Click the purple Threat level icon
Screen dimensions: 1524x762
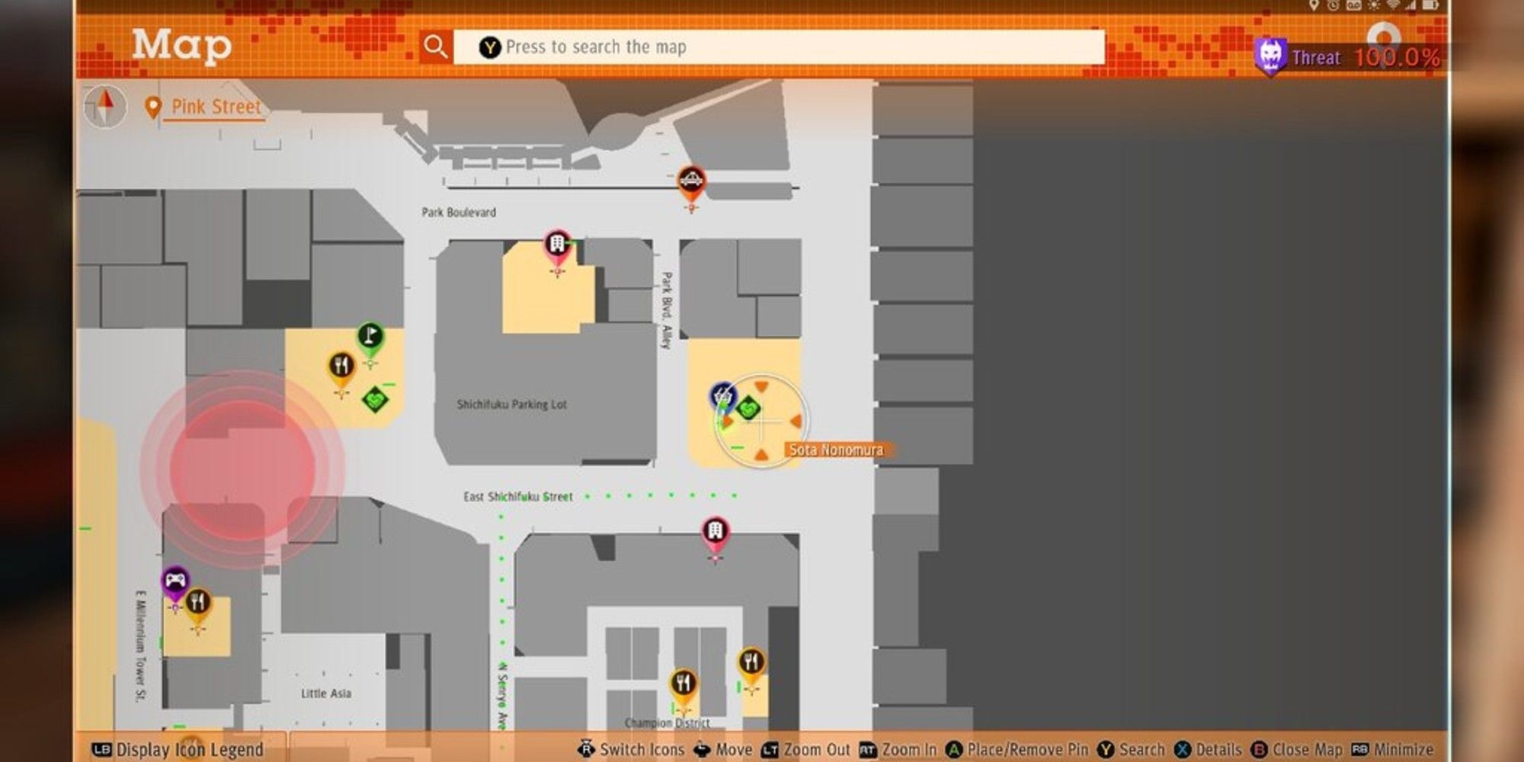1270,57
